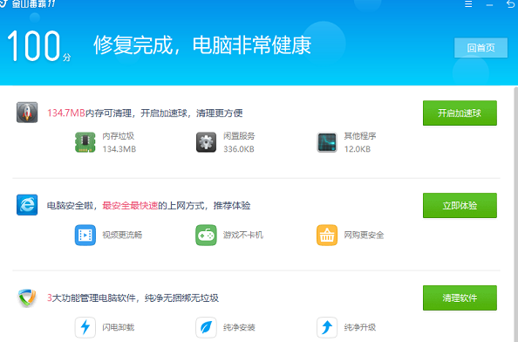This screenshot has width=518, height=342.
Task: Click the memory junk chip icon
Action: point(85,142)
